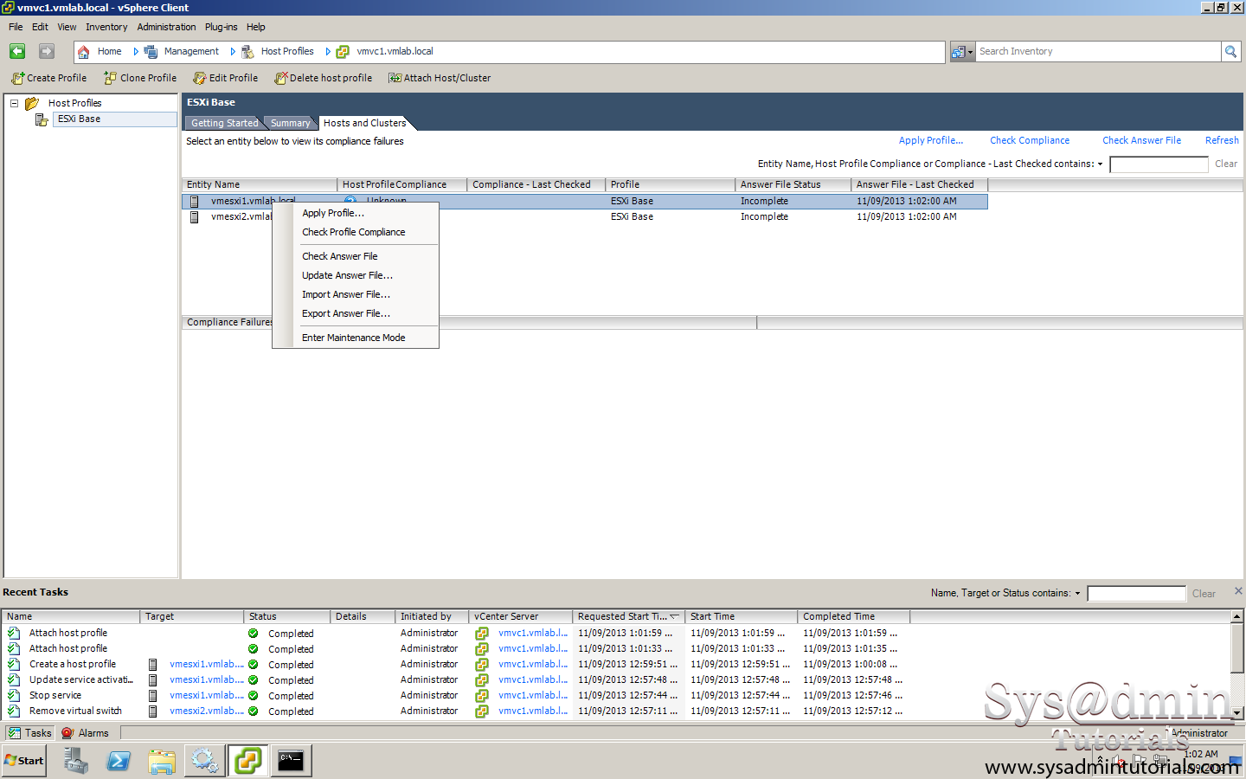Launch Server Manager from taskbar
The width and height of the screenshot is (1246, 779).
pos(76,761)
